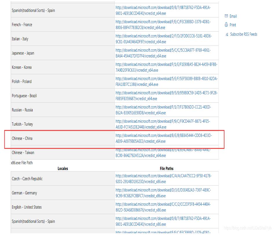Open the x64 download link for Japanese - Japan

coord(163,53)
